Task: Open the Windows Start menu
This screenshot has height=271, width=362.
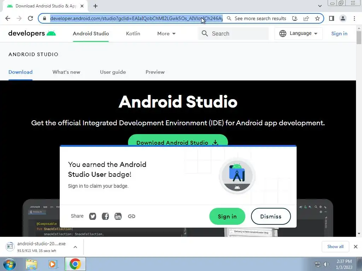Action: tap(9, 264)
